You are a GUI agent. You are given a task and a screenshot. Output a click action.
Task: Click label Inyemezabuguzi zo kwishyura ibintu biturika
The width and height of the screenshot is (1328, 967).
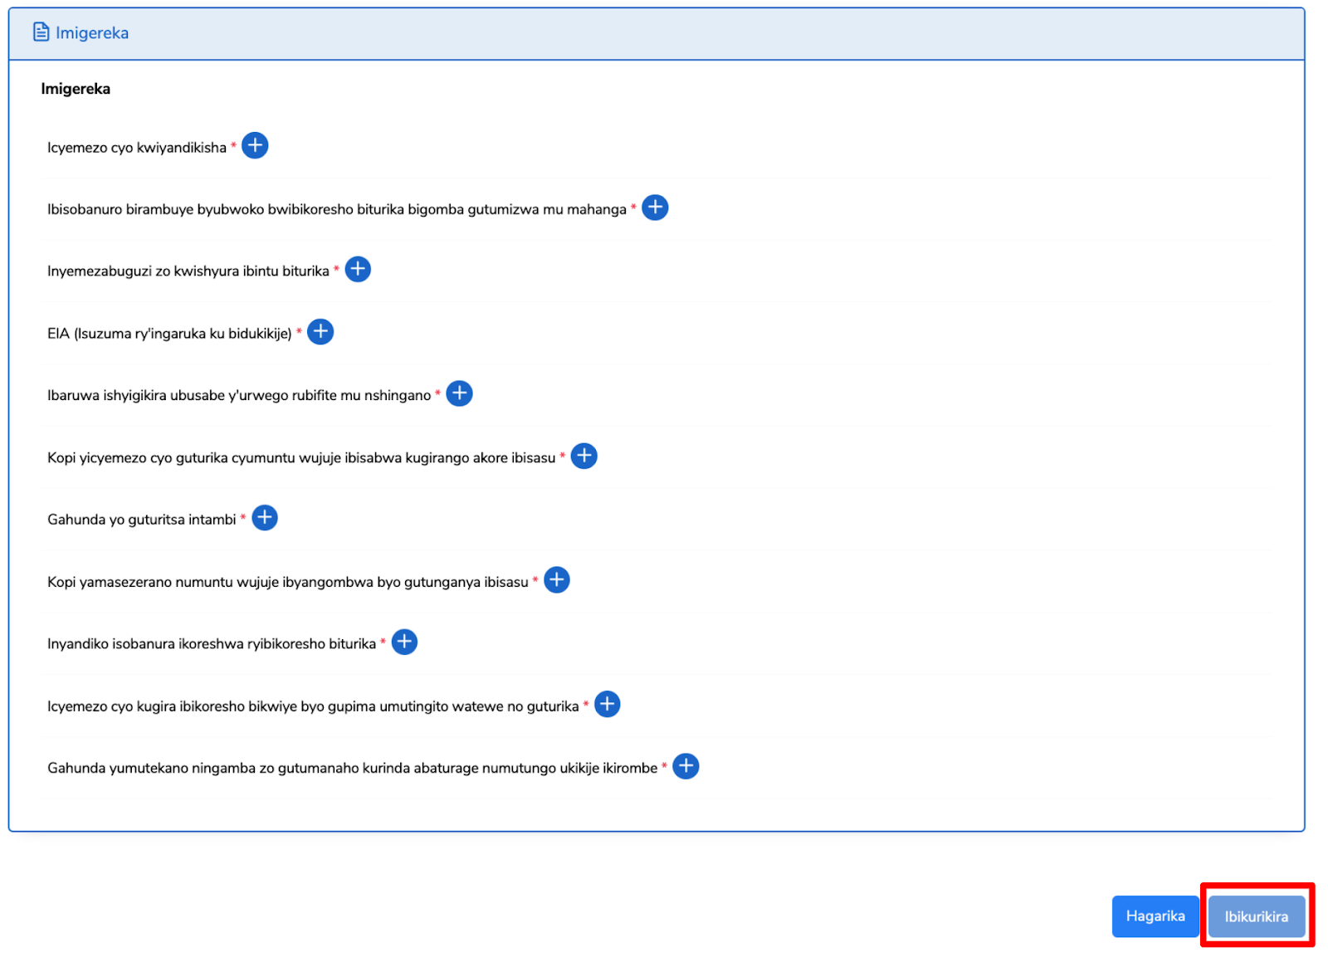(x=188, y=271)
